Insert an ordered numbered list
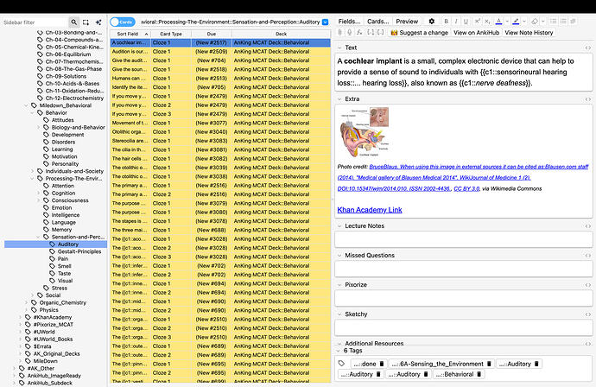Viewport: 596px width, 387px height. point(563,22)
